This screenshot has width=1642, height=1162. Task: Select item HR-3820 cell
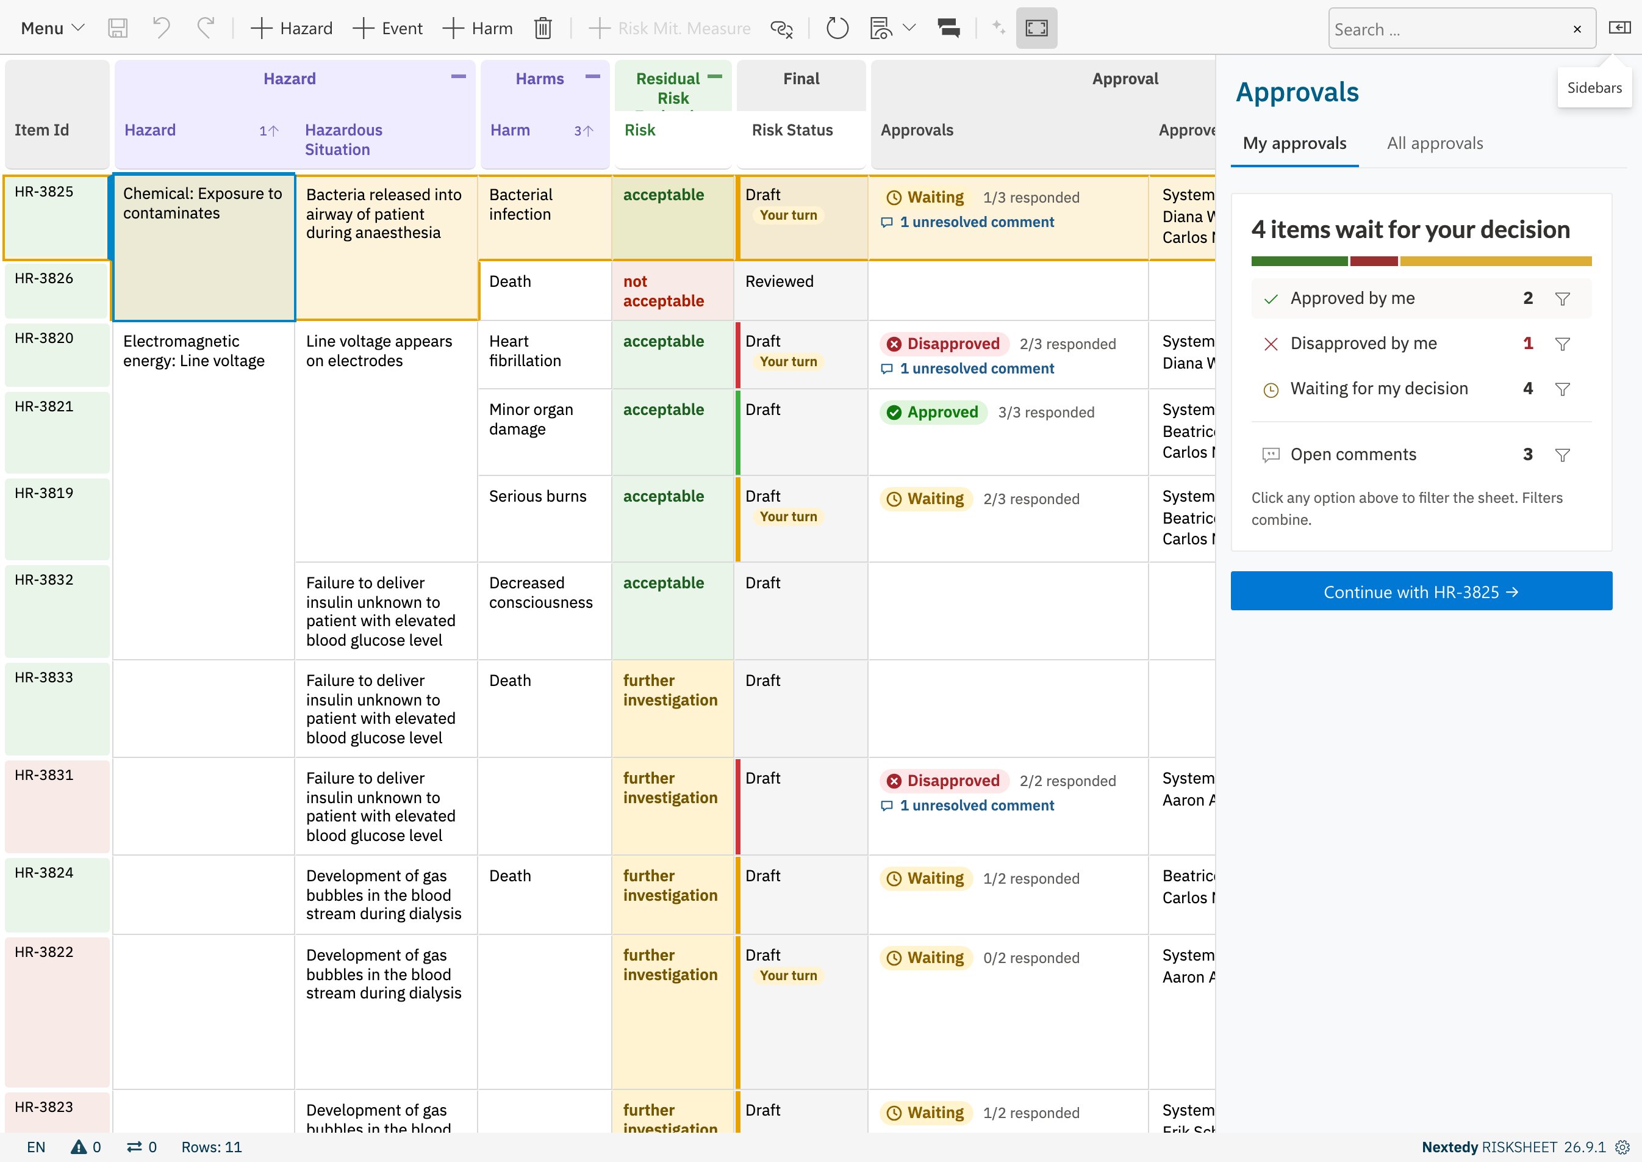point(57,354)
